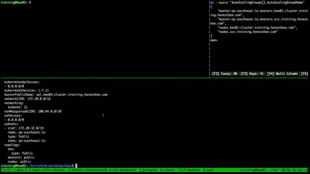
Task: Click nodes.bee01-cluster.training.honestbee.com entry
Action: (257, 28)
